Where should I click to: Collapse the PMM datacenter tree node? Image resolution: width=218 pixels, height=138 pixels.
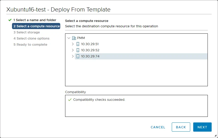(69, 38)
